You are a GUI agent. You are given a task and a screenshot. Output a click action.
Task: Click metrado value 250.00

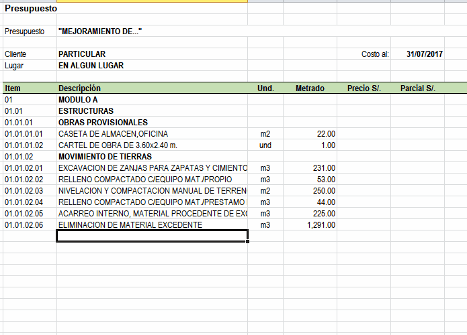[310, 191]
